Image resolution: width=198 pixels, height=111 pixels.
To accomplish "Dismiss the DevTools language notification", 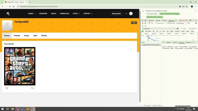I will (195, 11).
